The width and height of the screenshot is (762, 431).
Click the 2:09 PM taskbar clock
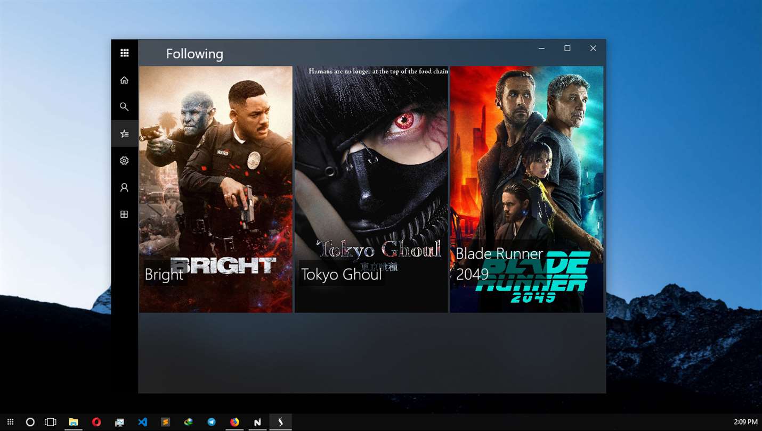(x=745, y=422)
